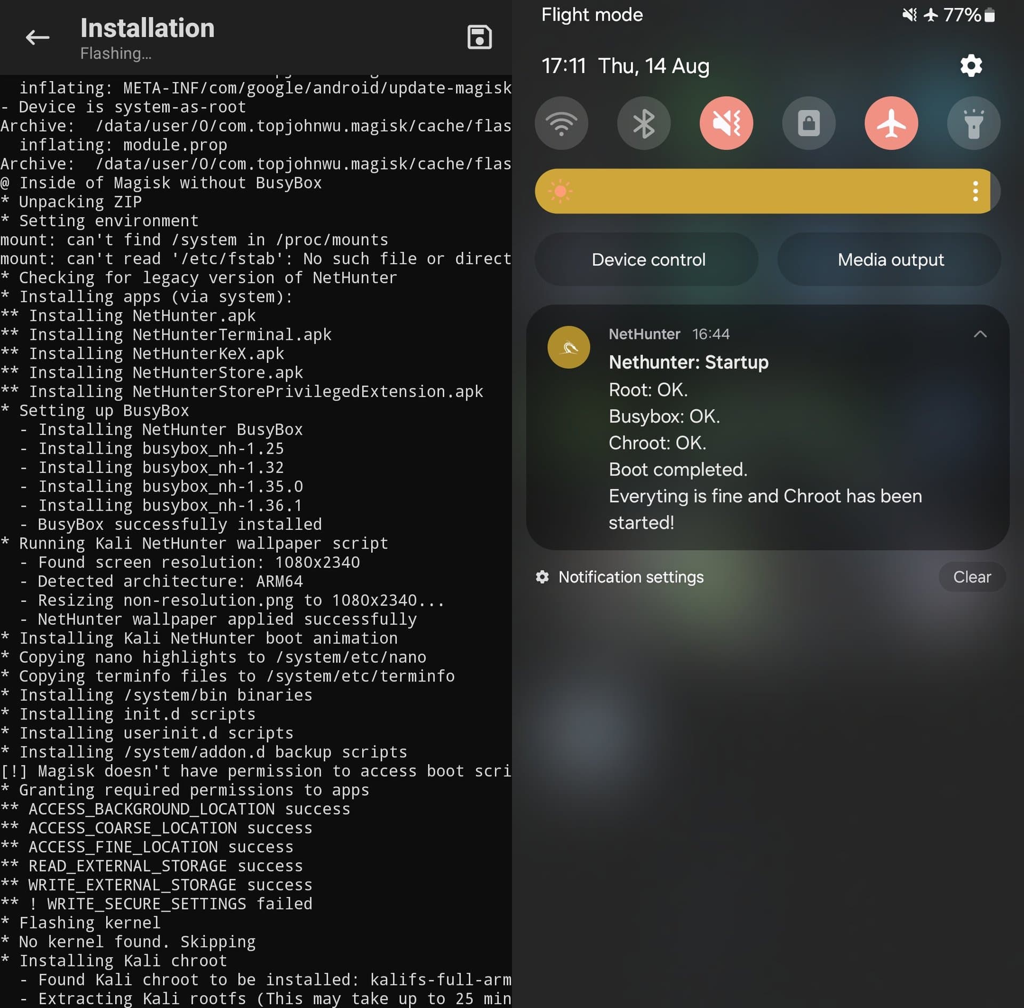Tap the mute icon in the status bar
The height and width of the screenshot is (1008, 1024).
[909, 15]
